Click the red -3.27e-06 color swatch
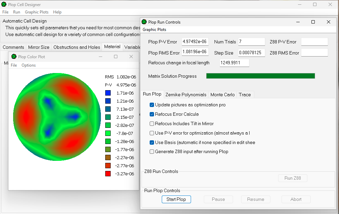This screenshot has width=339, height=214. coord(108,174)
